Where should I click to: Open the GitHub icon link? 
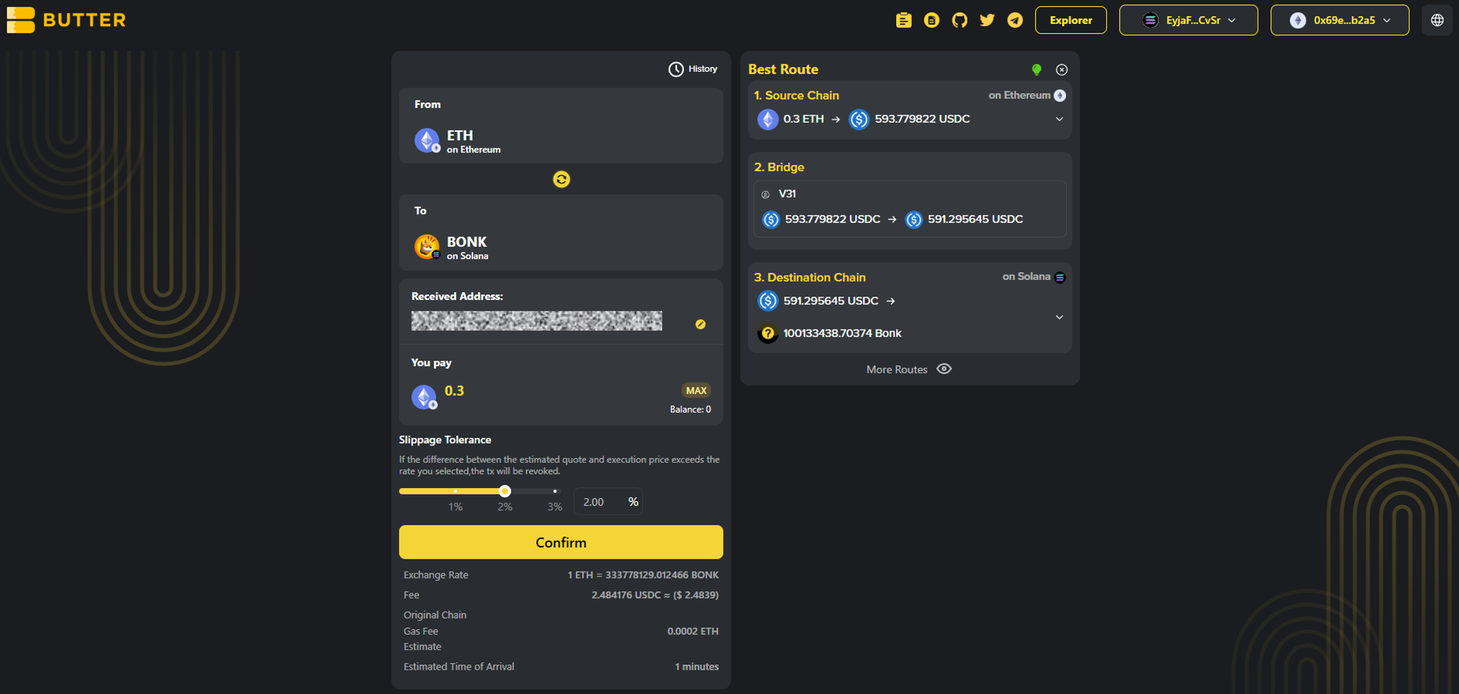[x=959, y=20]
